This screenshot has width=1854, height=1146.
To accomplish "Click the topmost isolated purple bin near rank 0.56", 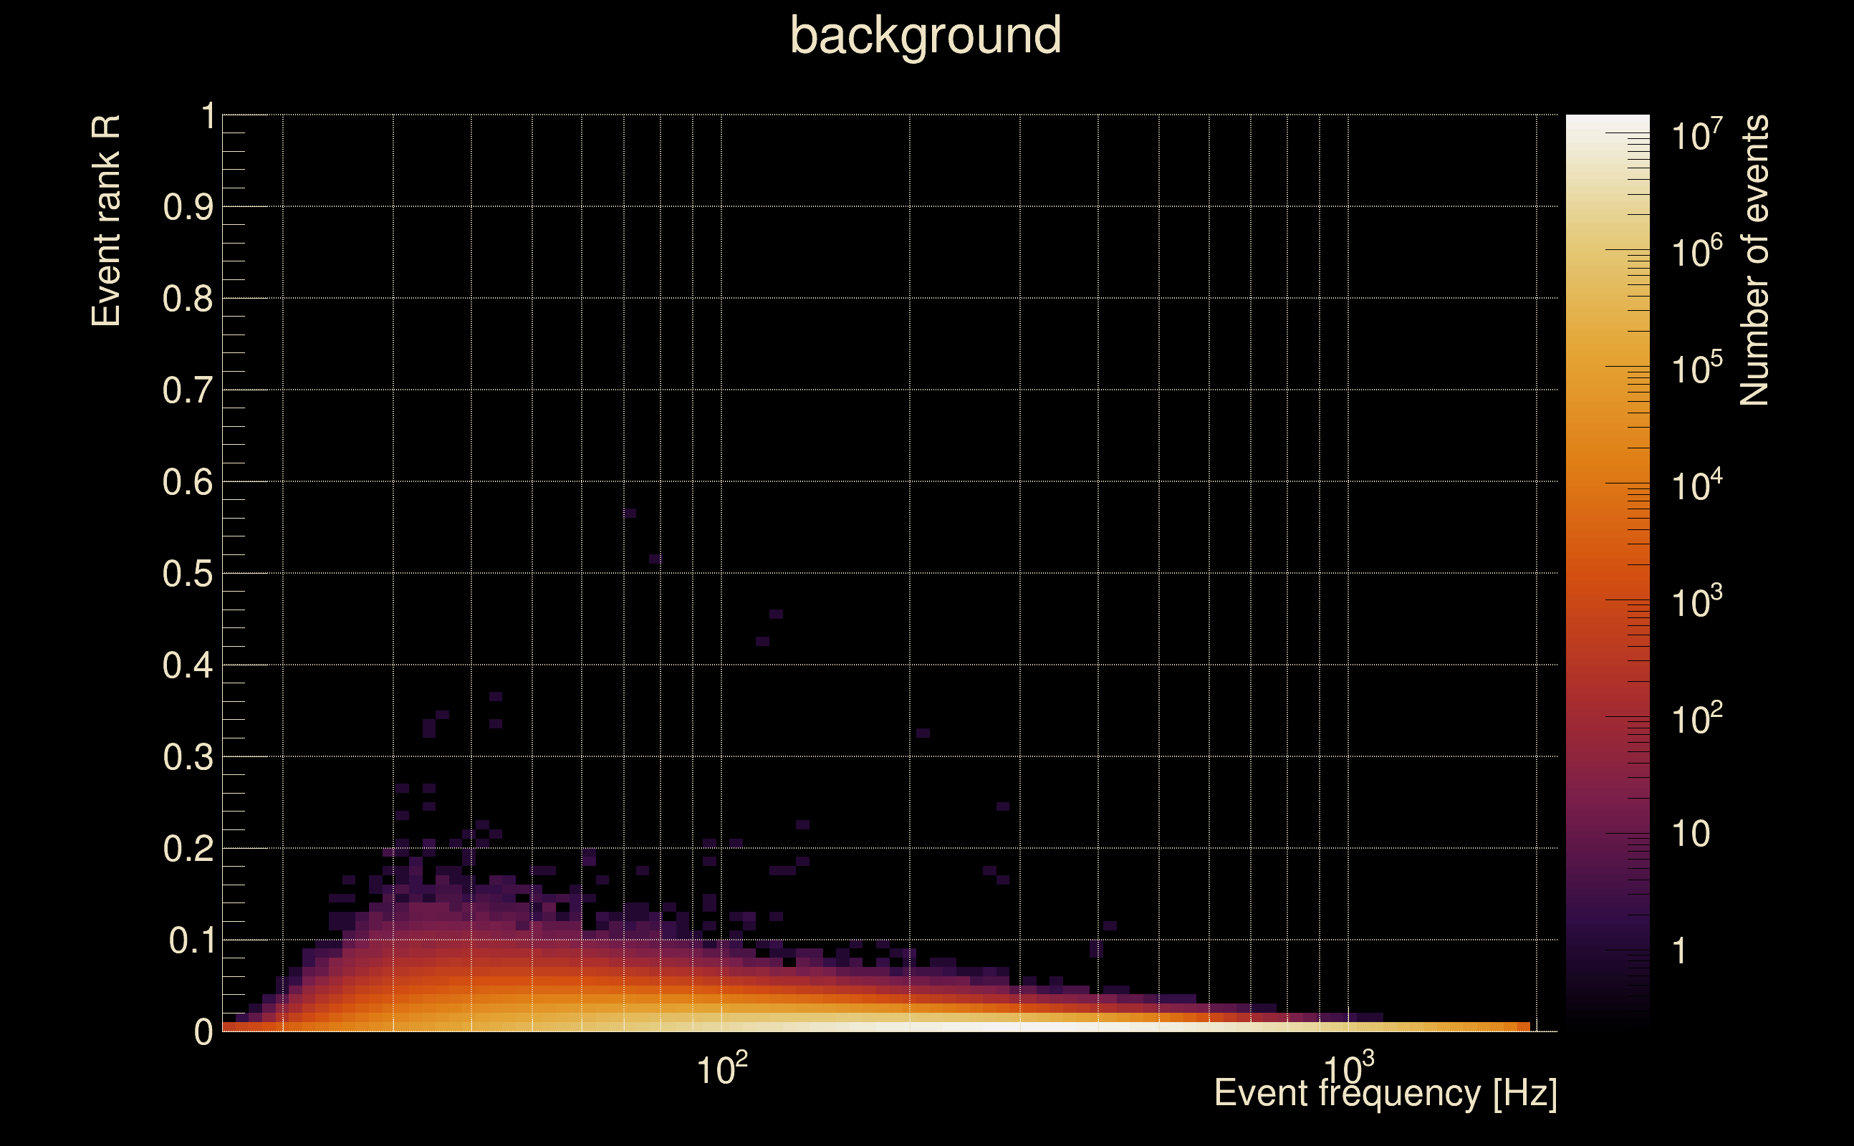I will point(629,513).
